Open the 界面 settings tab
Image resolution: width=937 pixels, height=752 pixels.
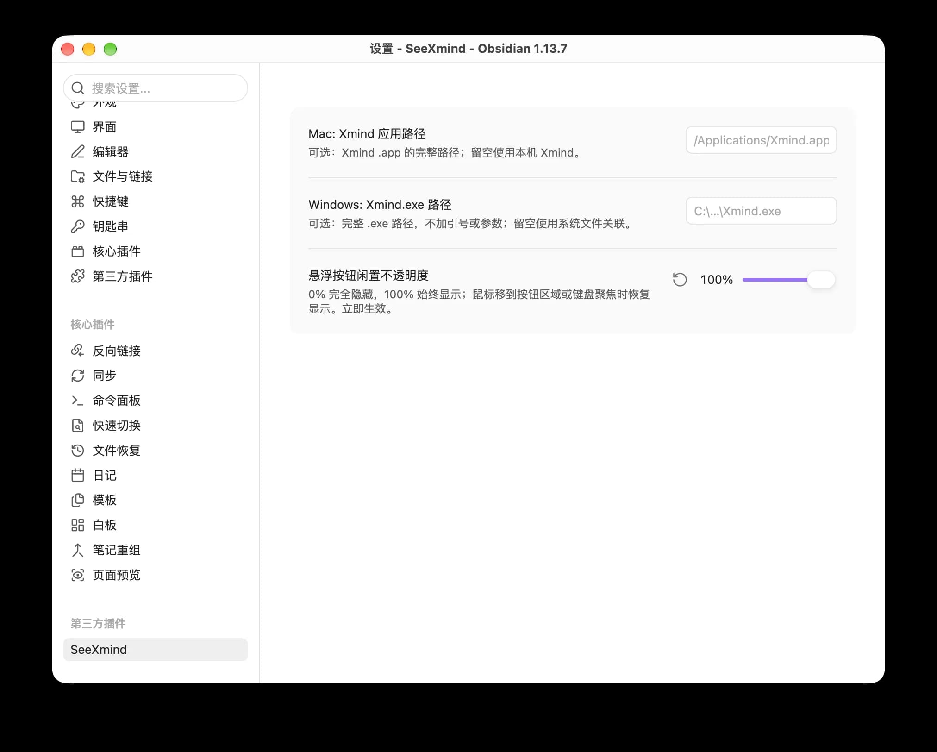(156, 127)
